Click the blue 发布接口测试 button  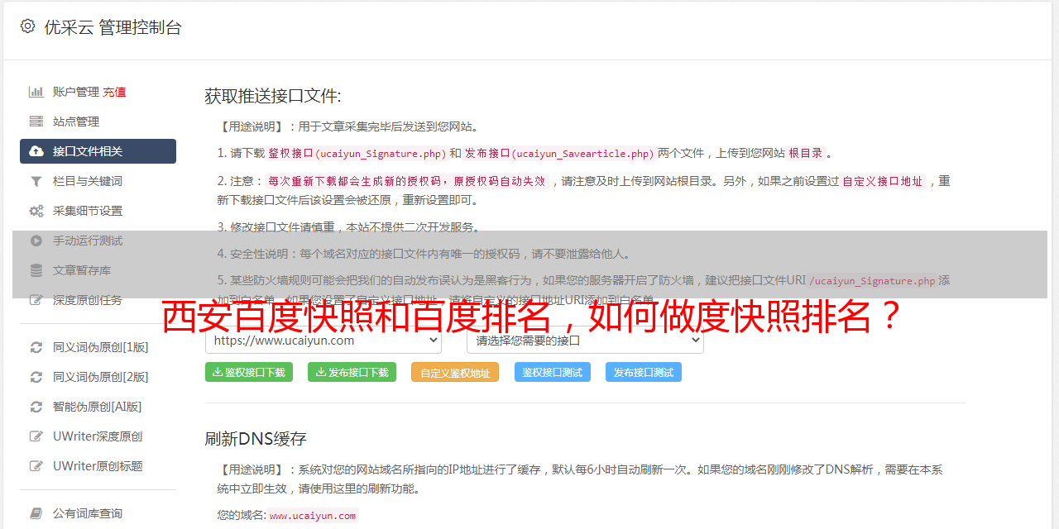click(x=644, y=372)
